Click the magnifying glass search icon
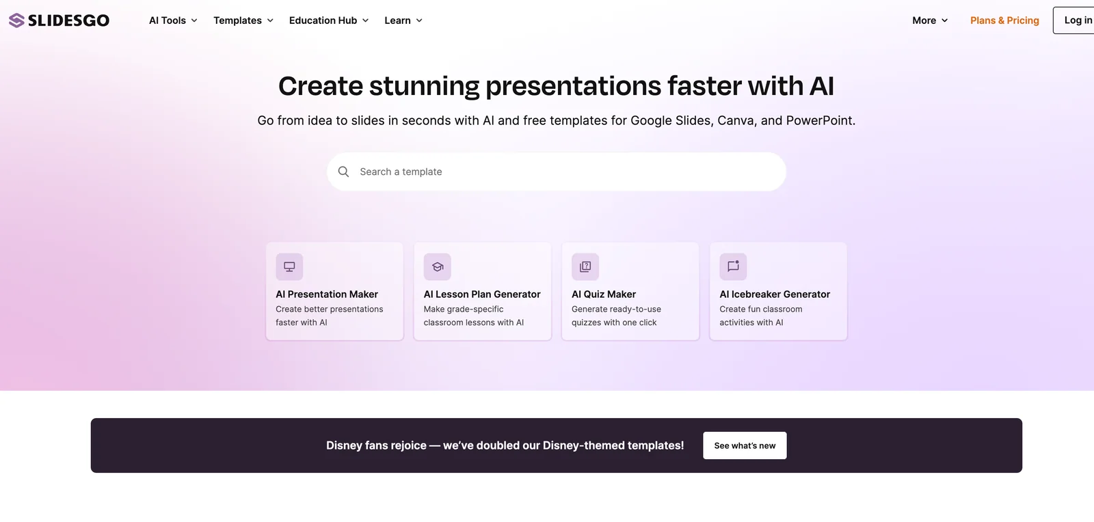This screenshot has width=1094, height=522. [343, 171]
